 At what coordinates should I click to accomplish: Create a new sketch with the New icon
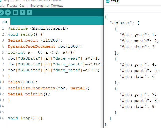click(16, 13)
